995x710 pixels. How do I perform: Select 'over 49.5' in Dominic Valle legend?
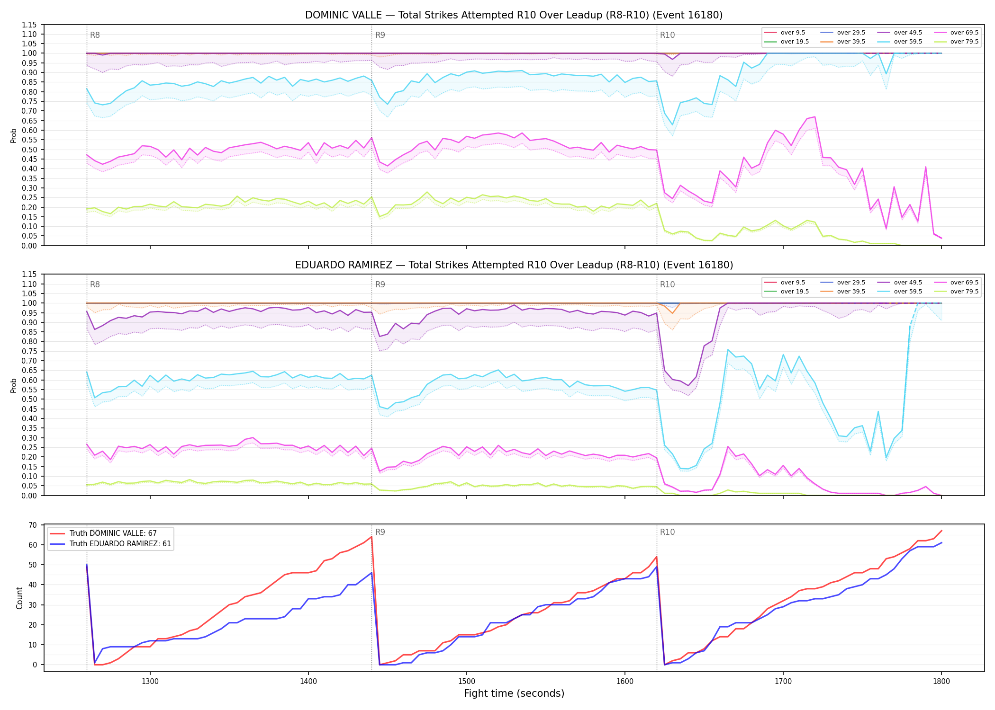900,33
